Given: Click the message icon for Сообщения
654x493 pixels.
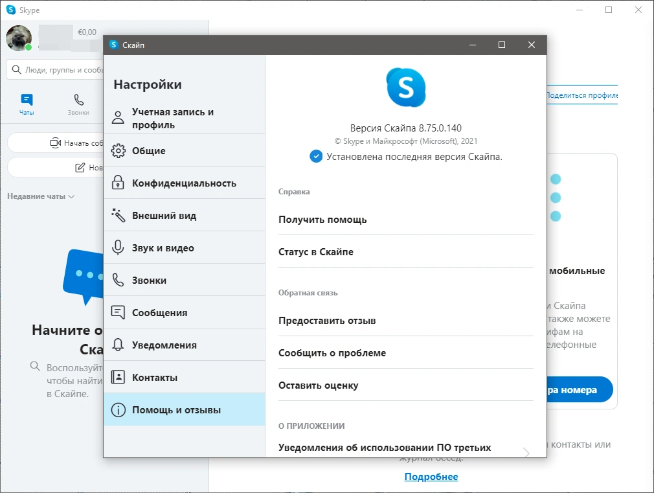Looking at the screenshot, I should click(118, 312).
